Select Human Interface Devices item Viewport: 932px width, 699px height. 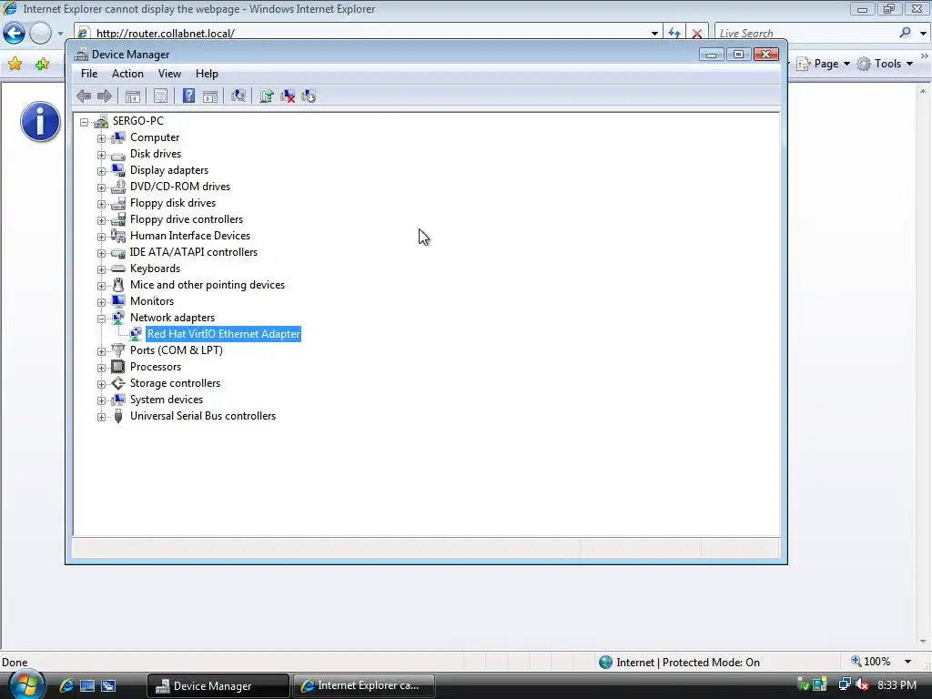coord(190,236)
